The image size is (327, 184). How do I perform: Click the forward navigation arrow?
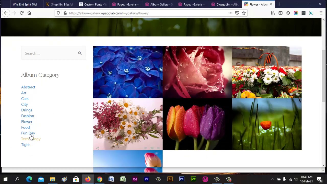(x=14, y=13)
